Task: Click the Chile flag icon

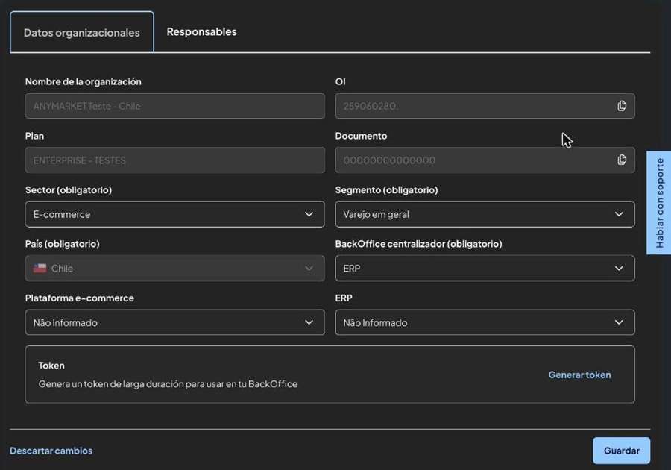Action: point(40,269)
